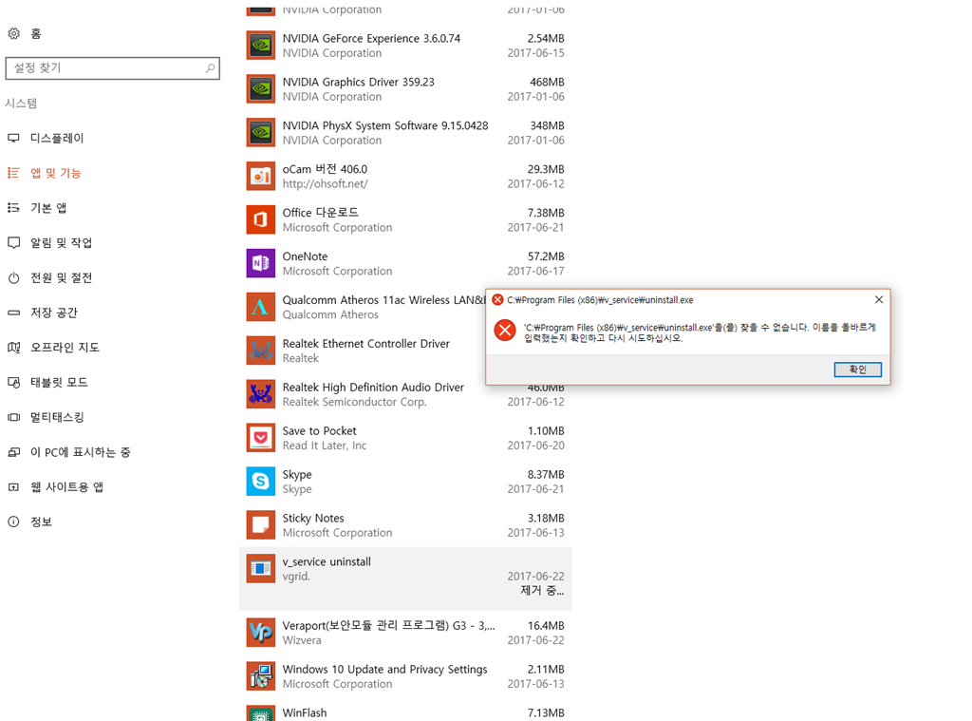Select 'oCam 버전 406.0' entry text
The image size is (972, 721).
[x=325, y=169]
